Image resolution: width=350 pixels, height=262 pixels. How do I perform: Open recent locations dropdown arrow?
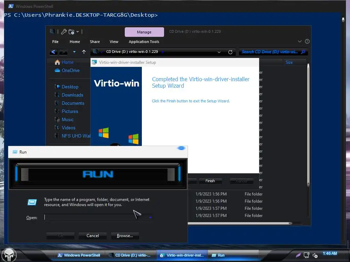point(74,52)
